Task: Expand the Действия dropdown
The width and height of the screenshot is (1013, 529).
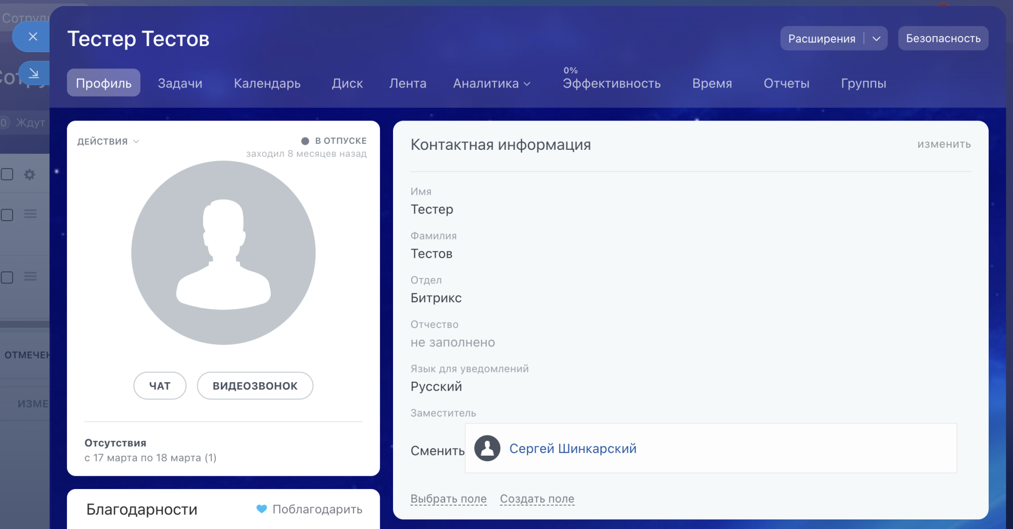Action: point(108,142)
